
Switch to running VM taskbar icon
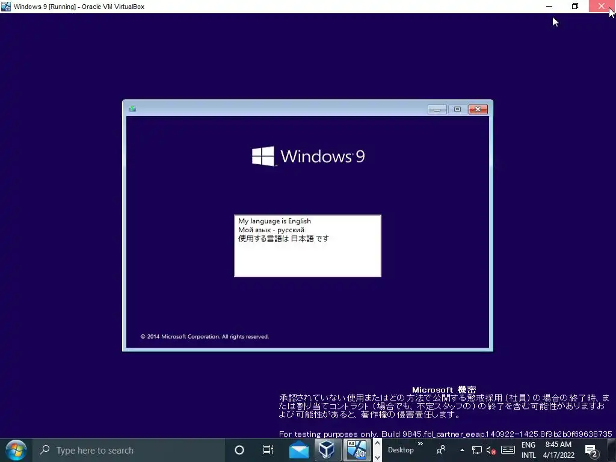coord(357,450)
